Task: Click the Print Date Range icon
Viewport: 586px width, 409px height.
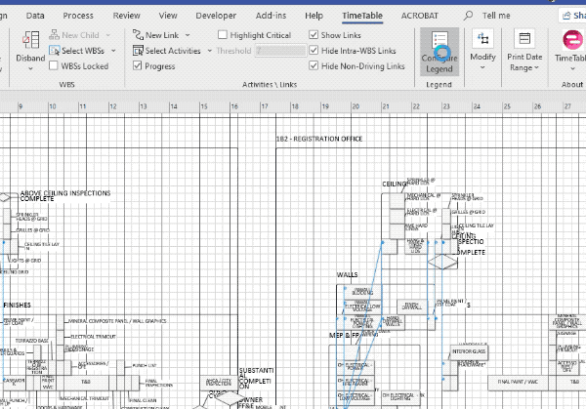Action: 524,39
